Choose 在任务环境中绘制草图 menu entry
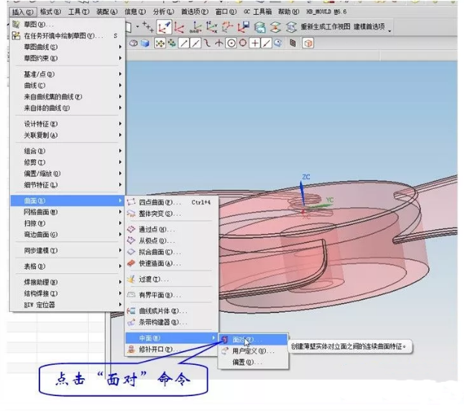The image size is (464, 411). click(x=67, y=36)
